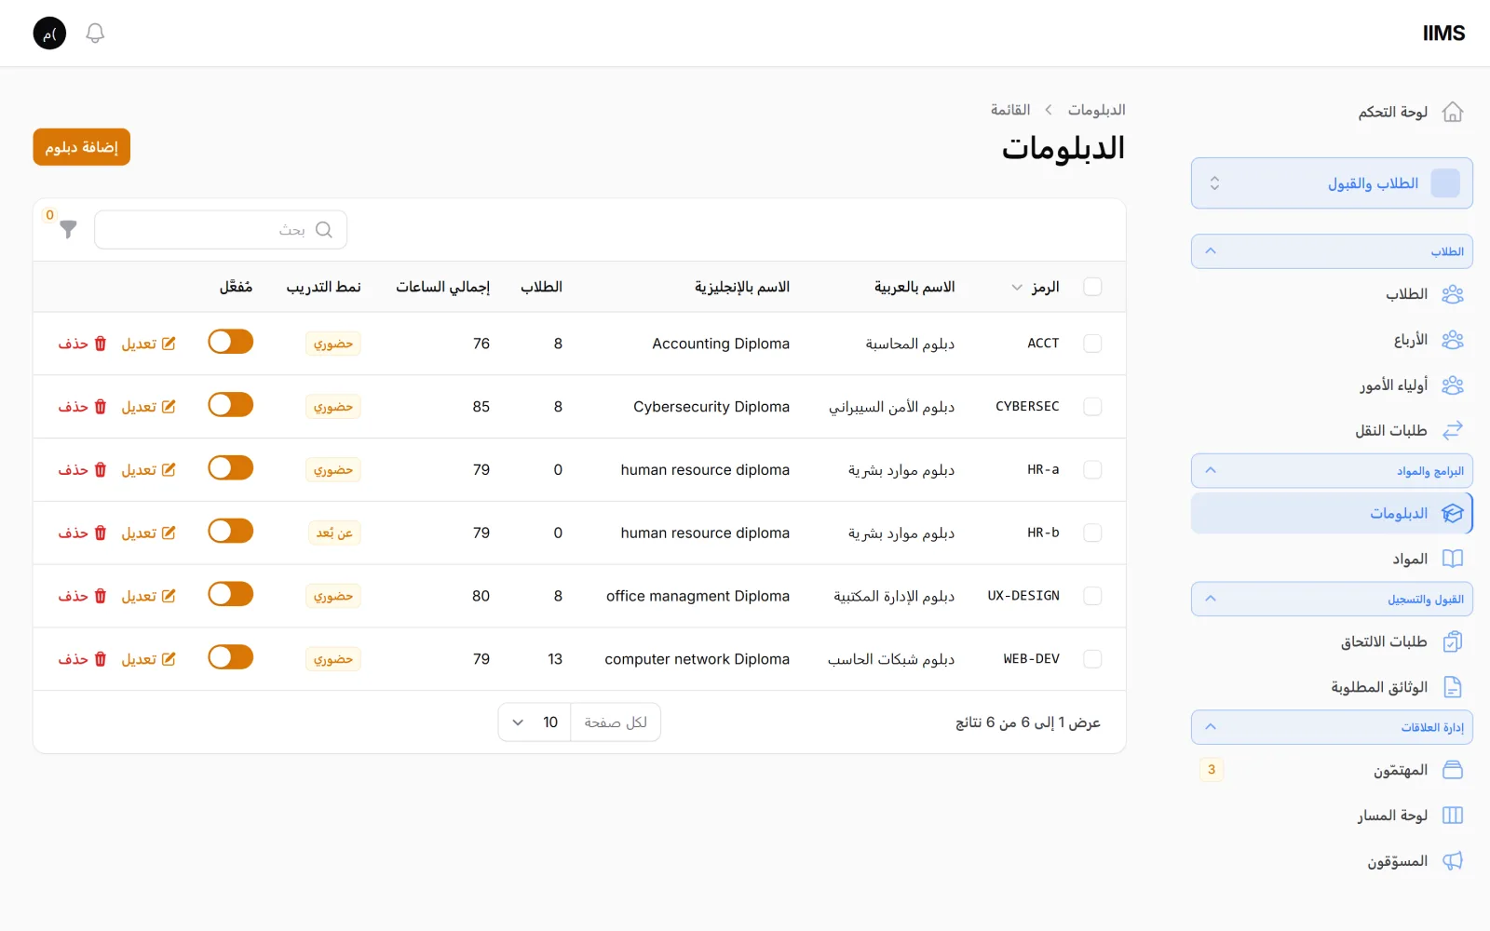1490x931 pixels.
Task: Click the المهتمون leads icon
Action: pyautogui.click(x=1453, y=770)
